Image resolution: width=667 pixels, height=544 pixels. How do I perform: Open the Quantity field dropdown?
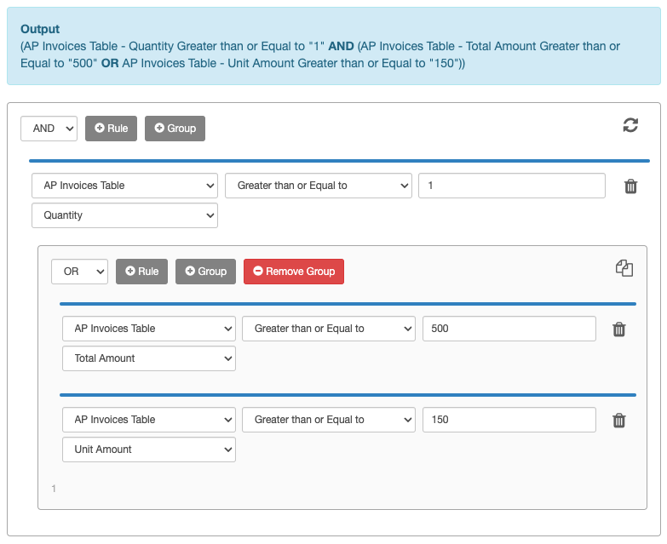click(x=124, y=215)
